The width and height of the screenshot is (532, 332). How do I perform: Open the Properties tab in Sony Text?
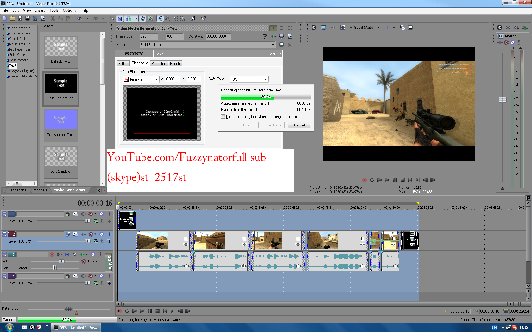coord(159,64)
